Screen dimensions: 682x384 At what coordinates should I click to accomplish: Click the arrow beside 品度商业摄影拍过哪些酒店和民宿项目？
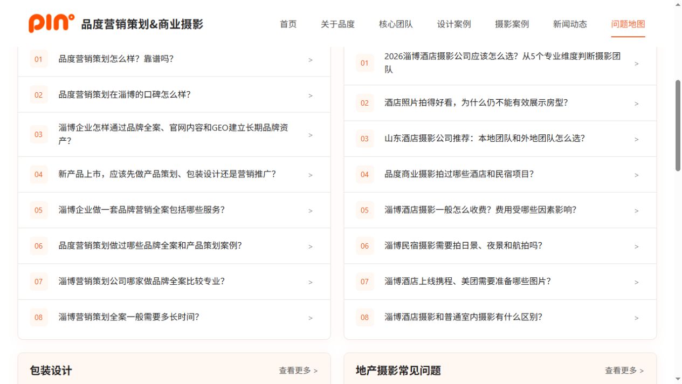[x=637, y=175]
